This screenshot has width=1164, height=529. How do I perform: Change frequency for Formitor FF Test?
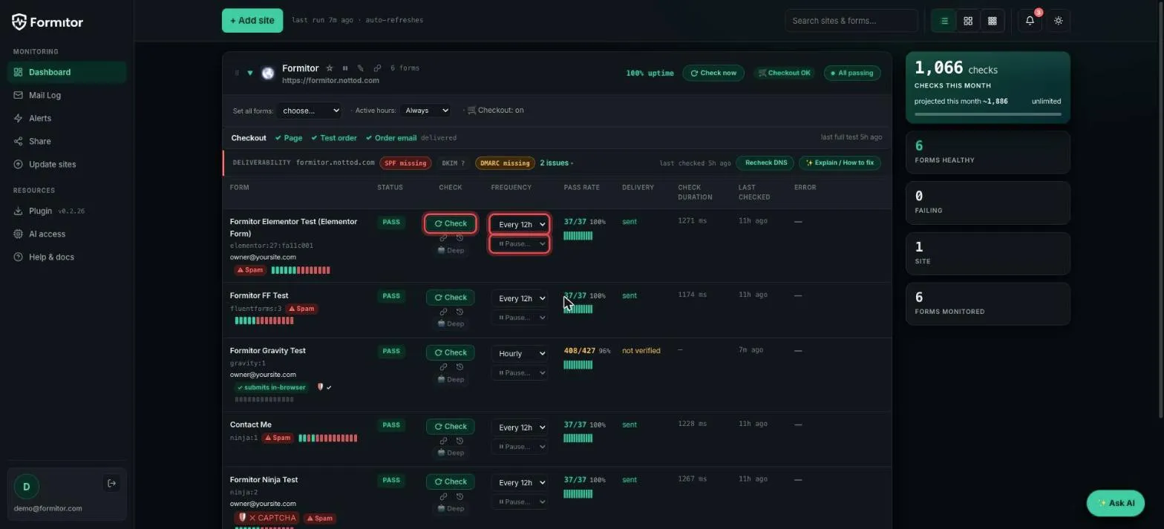(x=519, y=298)
